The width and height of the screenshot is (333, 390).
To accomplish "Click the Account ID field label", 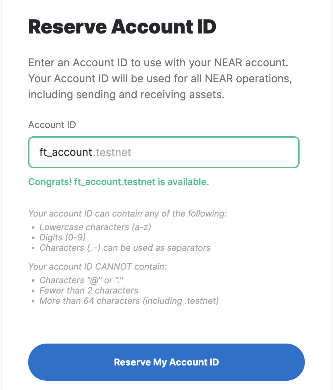I will tap(52, 125).
